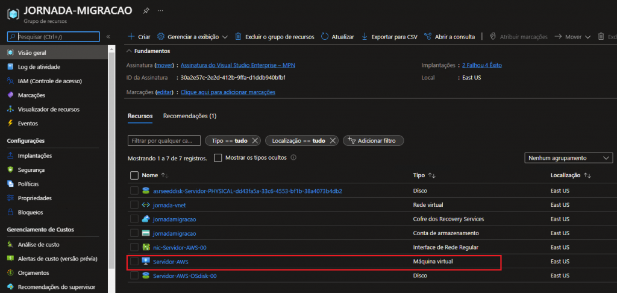Collapse the Fundamentos section

130,51
